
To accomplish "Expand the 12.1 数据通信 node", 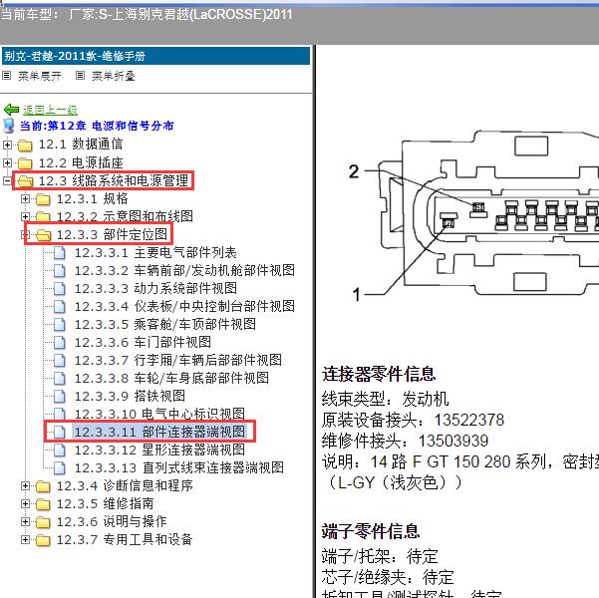I will [x=7, y=145].
